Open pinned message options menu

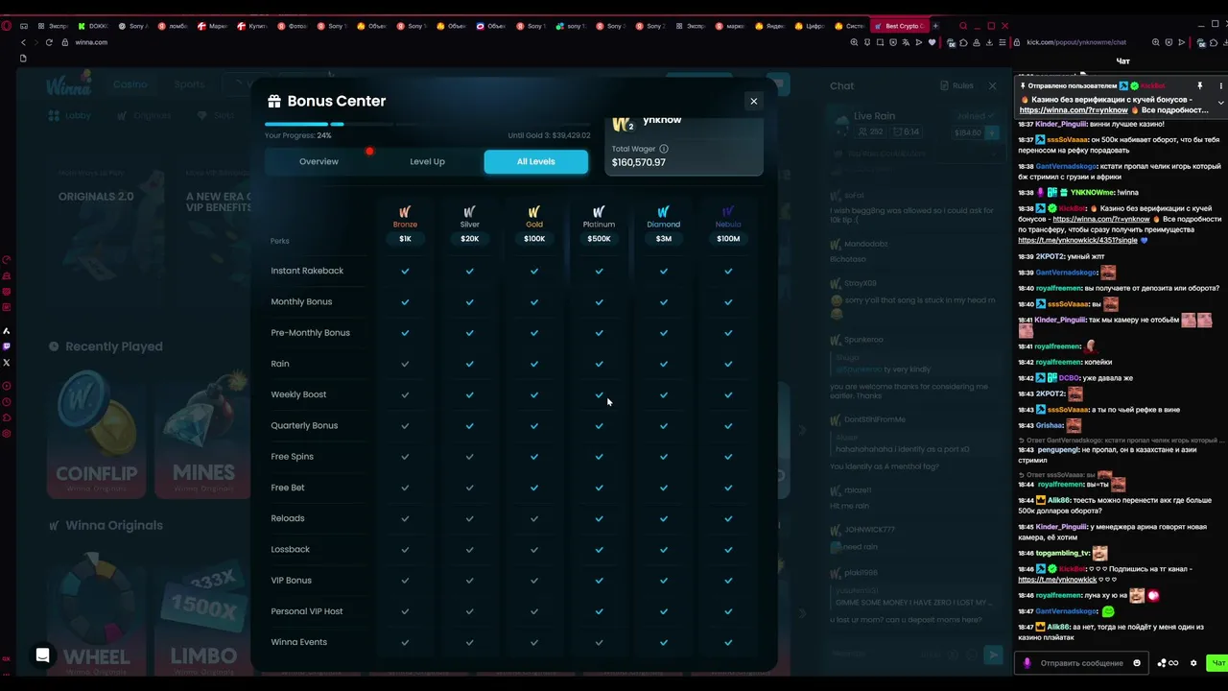(x=1220, y=86)
